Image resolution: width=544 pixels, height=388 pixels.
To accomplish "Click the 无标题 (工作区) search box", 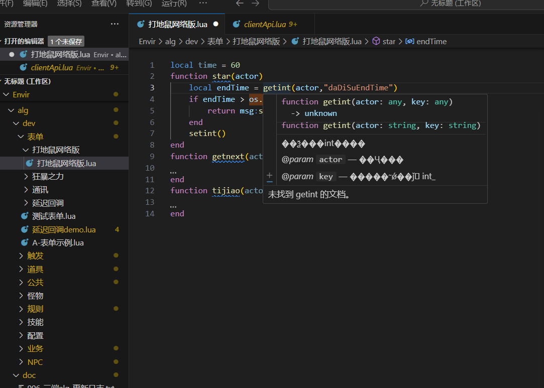I will point(406,4).
